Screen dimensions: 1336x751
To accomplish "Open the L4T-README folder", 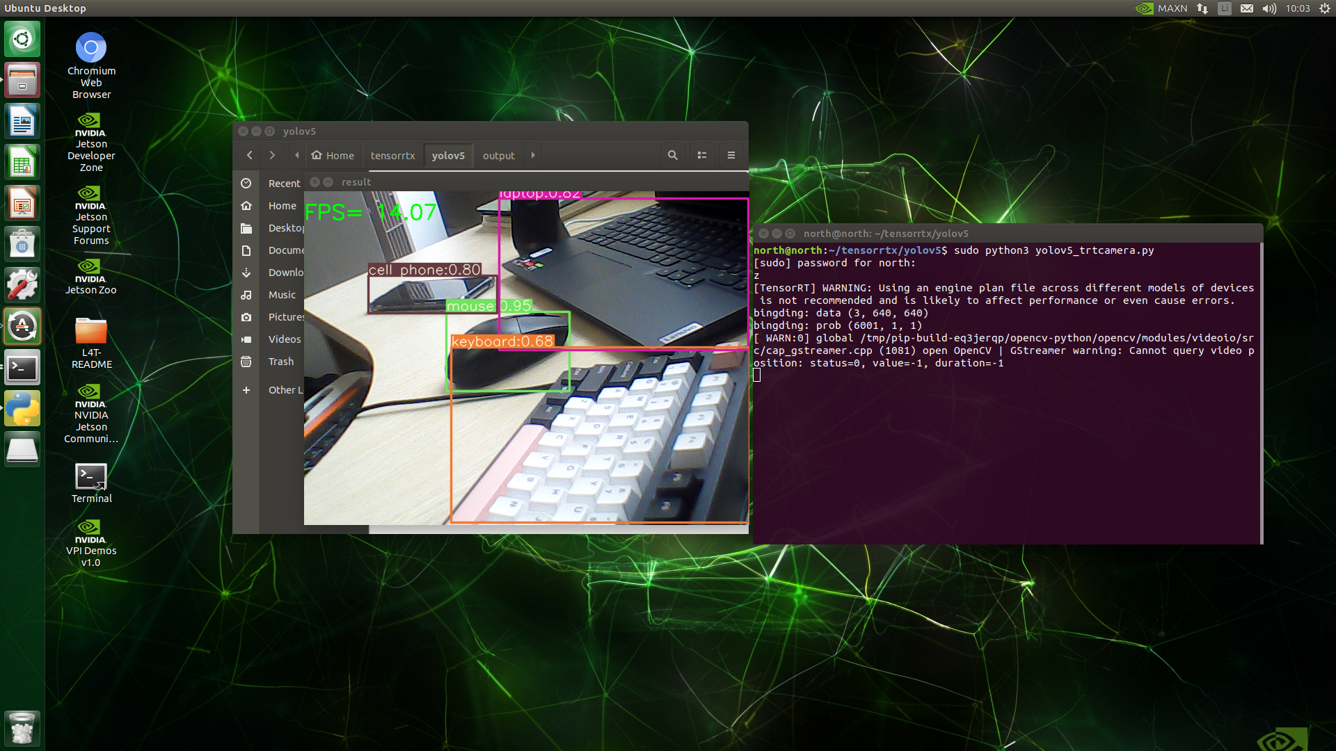I will pyautogui.click(x=91, y=332).
